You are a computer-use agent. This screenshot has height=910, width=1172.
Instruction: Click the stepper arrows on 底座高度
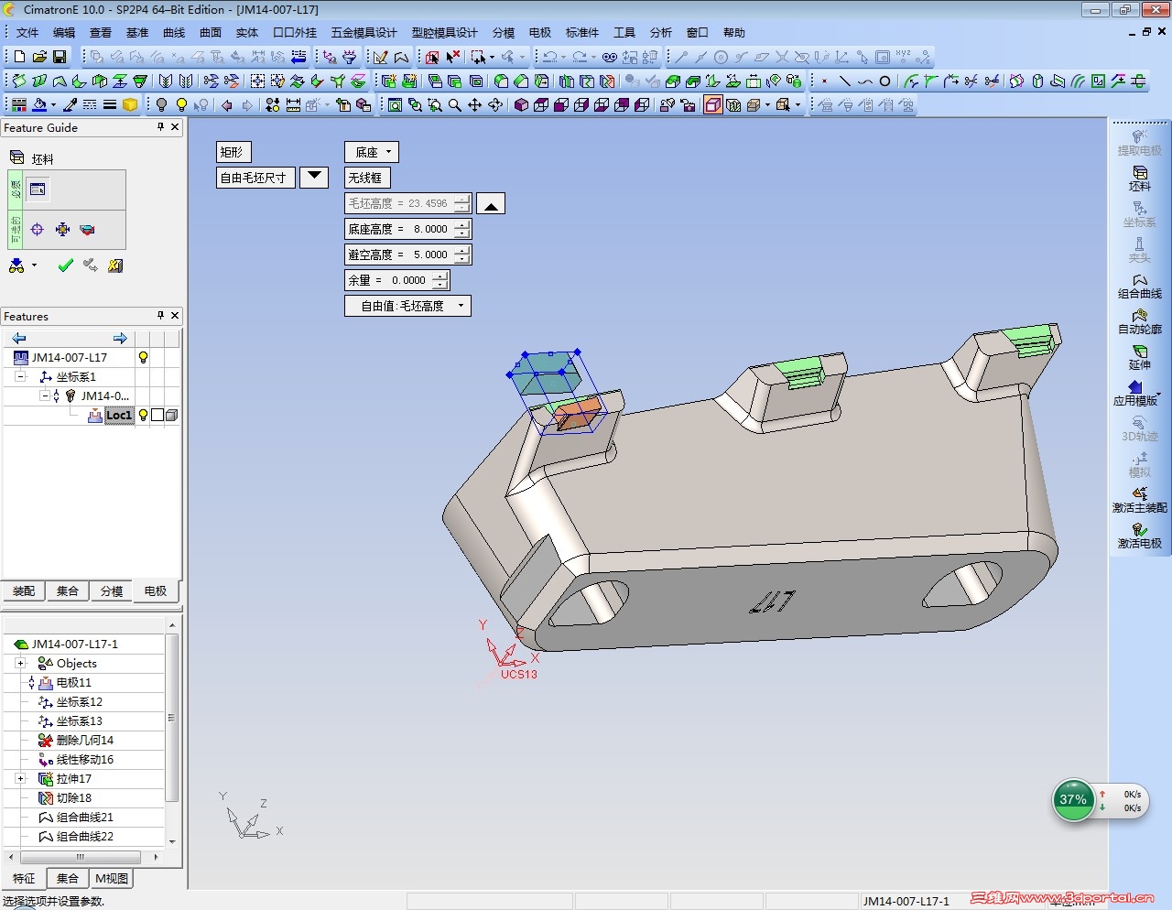(462, 229)
